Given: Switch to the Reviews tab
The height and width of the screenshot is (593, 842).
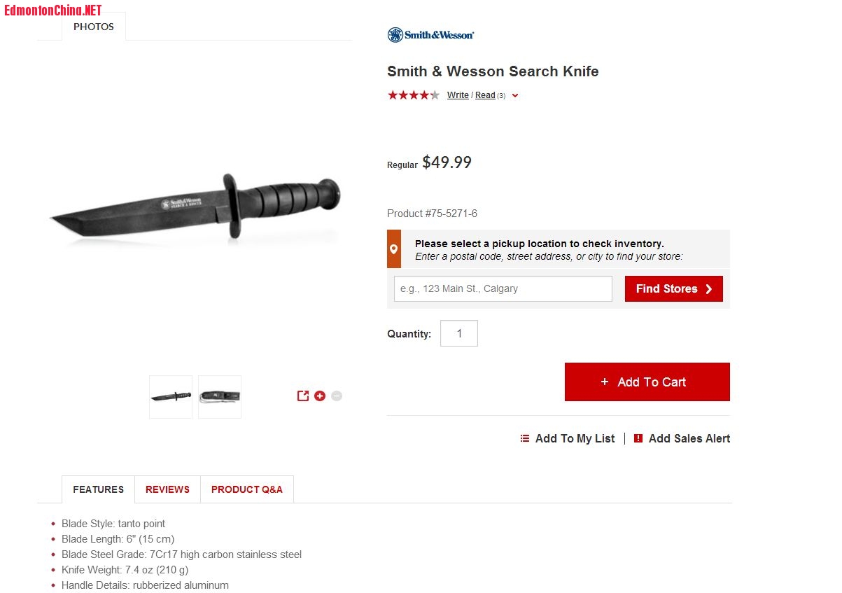Looking at the screenshot, I should [x=167, y=489].
